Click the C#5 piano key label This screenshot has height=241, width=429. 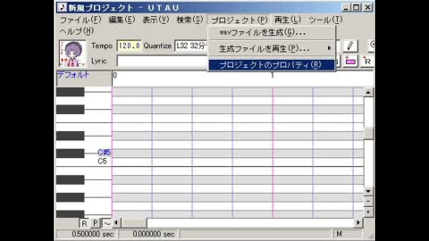tap(104, 153)
